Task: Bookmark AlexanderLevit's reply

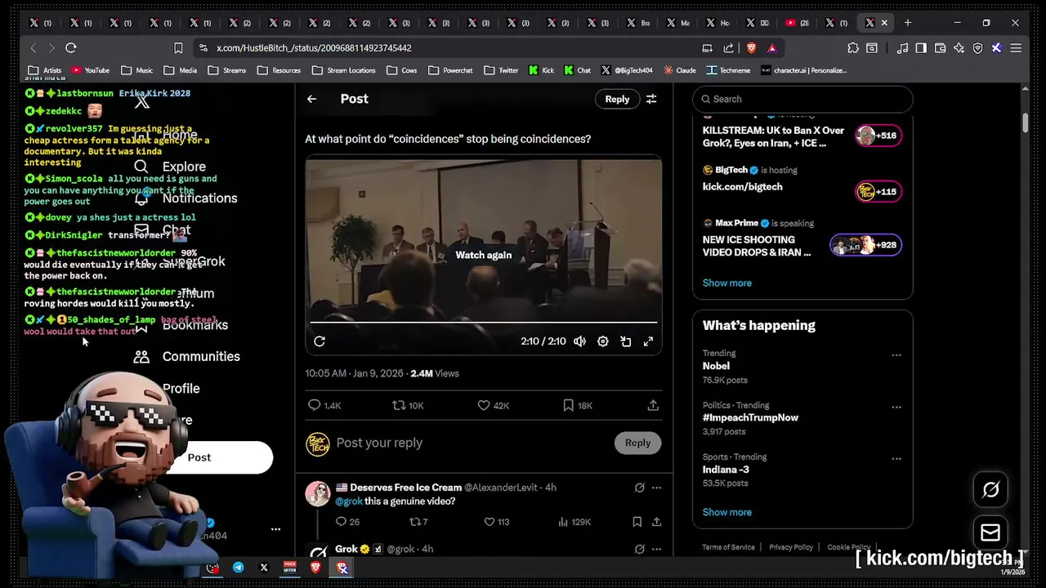Action: tap(637, 522)
